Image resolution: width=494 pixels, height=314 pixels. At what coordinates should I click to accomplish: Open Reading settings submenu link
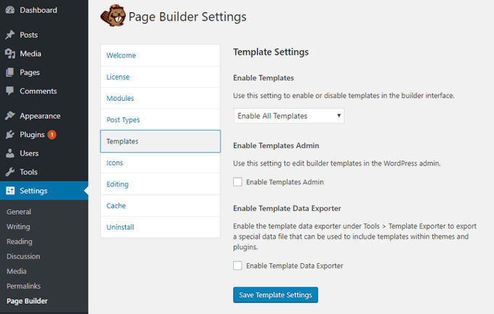(19, 241)
